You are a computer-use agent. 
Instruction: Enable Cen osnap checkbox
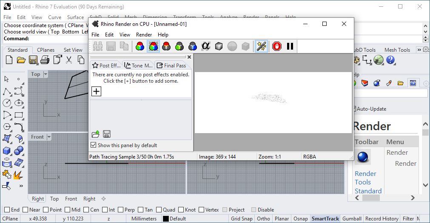86,209
